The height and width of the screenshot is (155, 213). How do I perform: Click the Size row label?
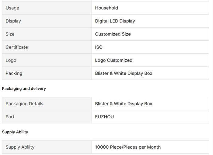coord(10,34)
